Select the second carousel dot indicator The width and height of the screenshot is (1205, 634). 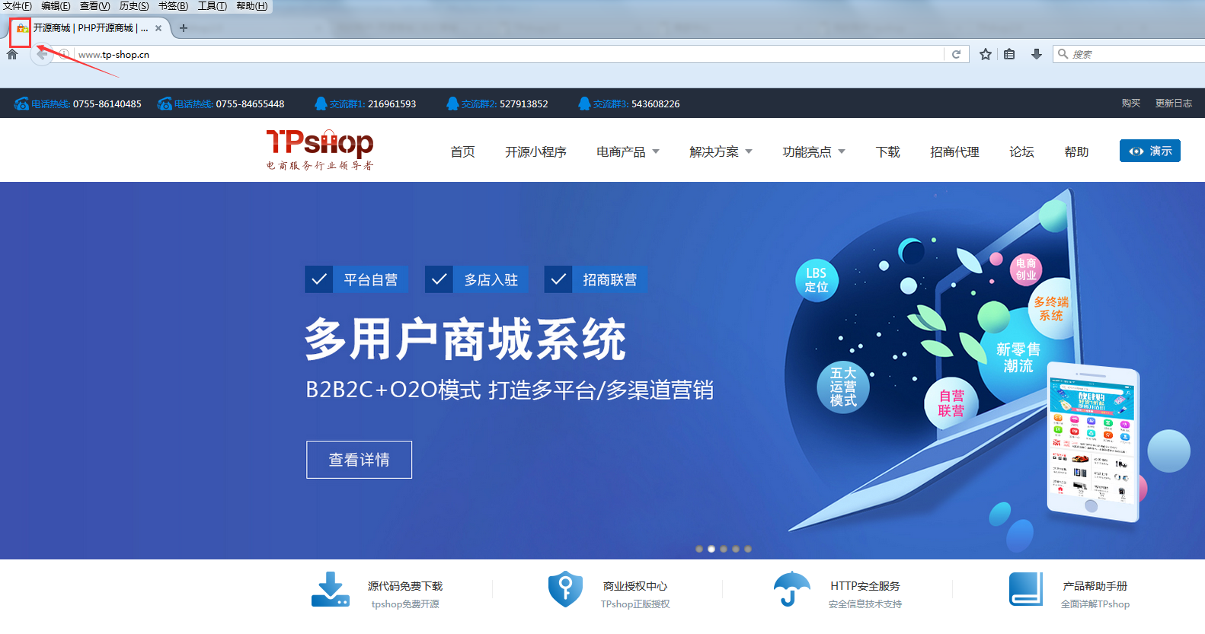tap(711, 549)
